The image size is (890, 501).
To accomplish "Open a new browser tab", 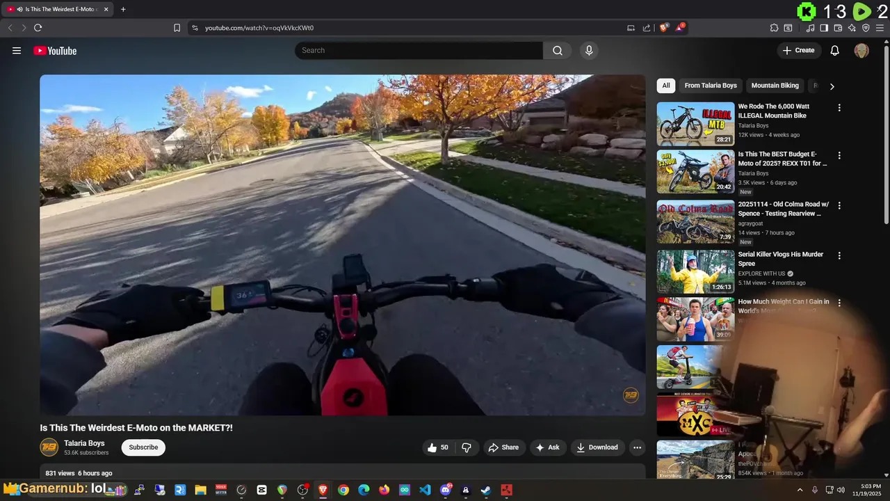I will 123,9.
